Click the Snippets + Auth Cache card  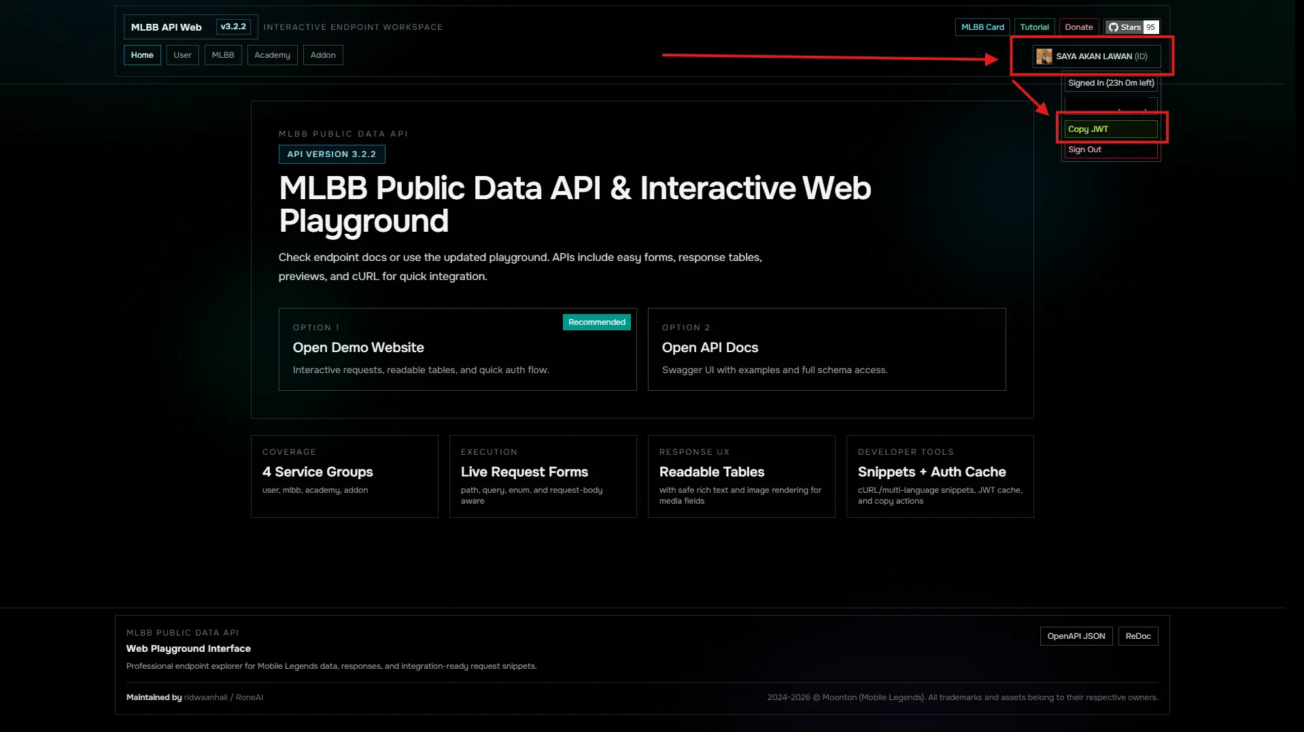(x=940, y=476)
